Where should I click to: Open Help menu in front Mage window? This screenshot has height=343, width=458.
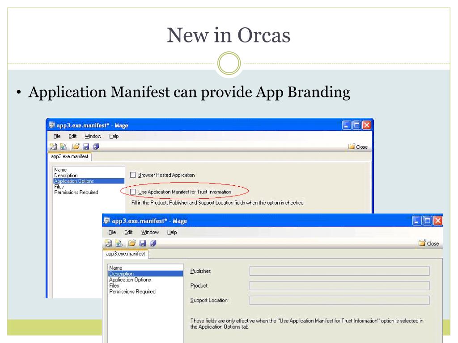coord(172,232)
